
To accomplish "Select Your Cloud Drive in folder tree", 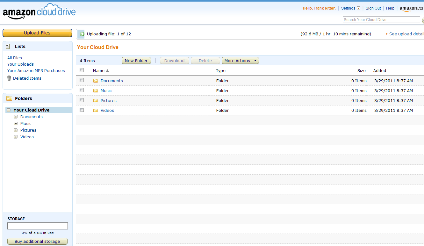I will pos(31,110).
